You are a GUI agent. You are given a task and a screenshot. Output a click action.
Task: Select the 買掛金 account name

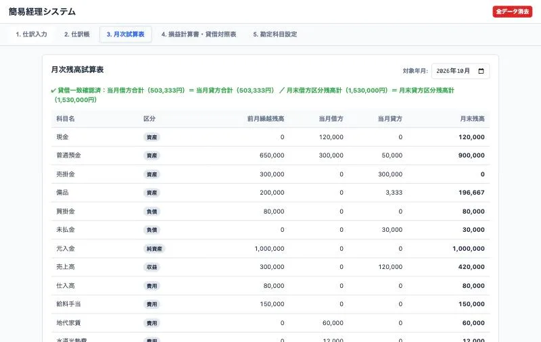(x=66, y=212)
